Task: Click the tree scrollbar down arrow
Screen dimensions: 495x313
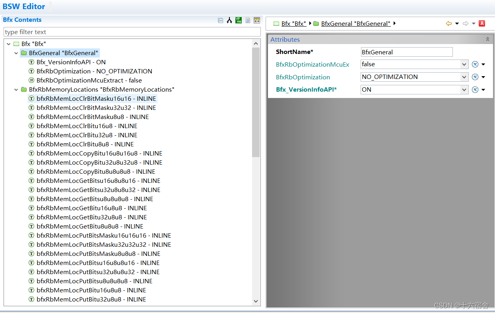Action: click(256, 301)
